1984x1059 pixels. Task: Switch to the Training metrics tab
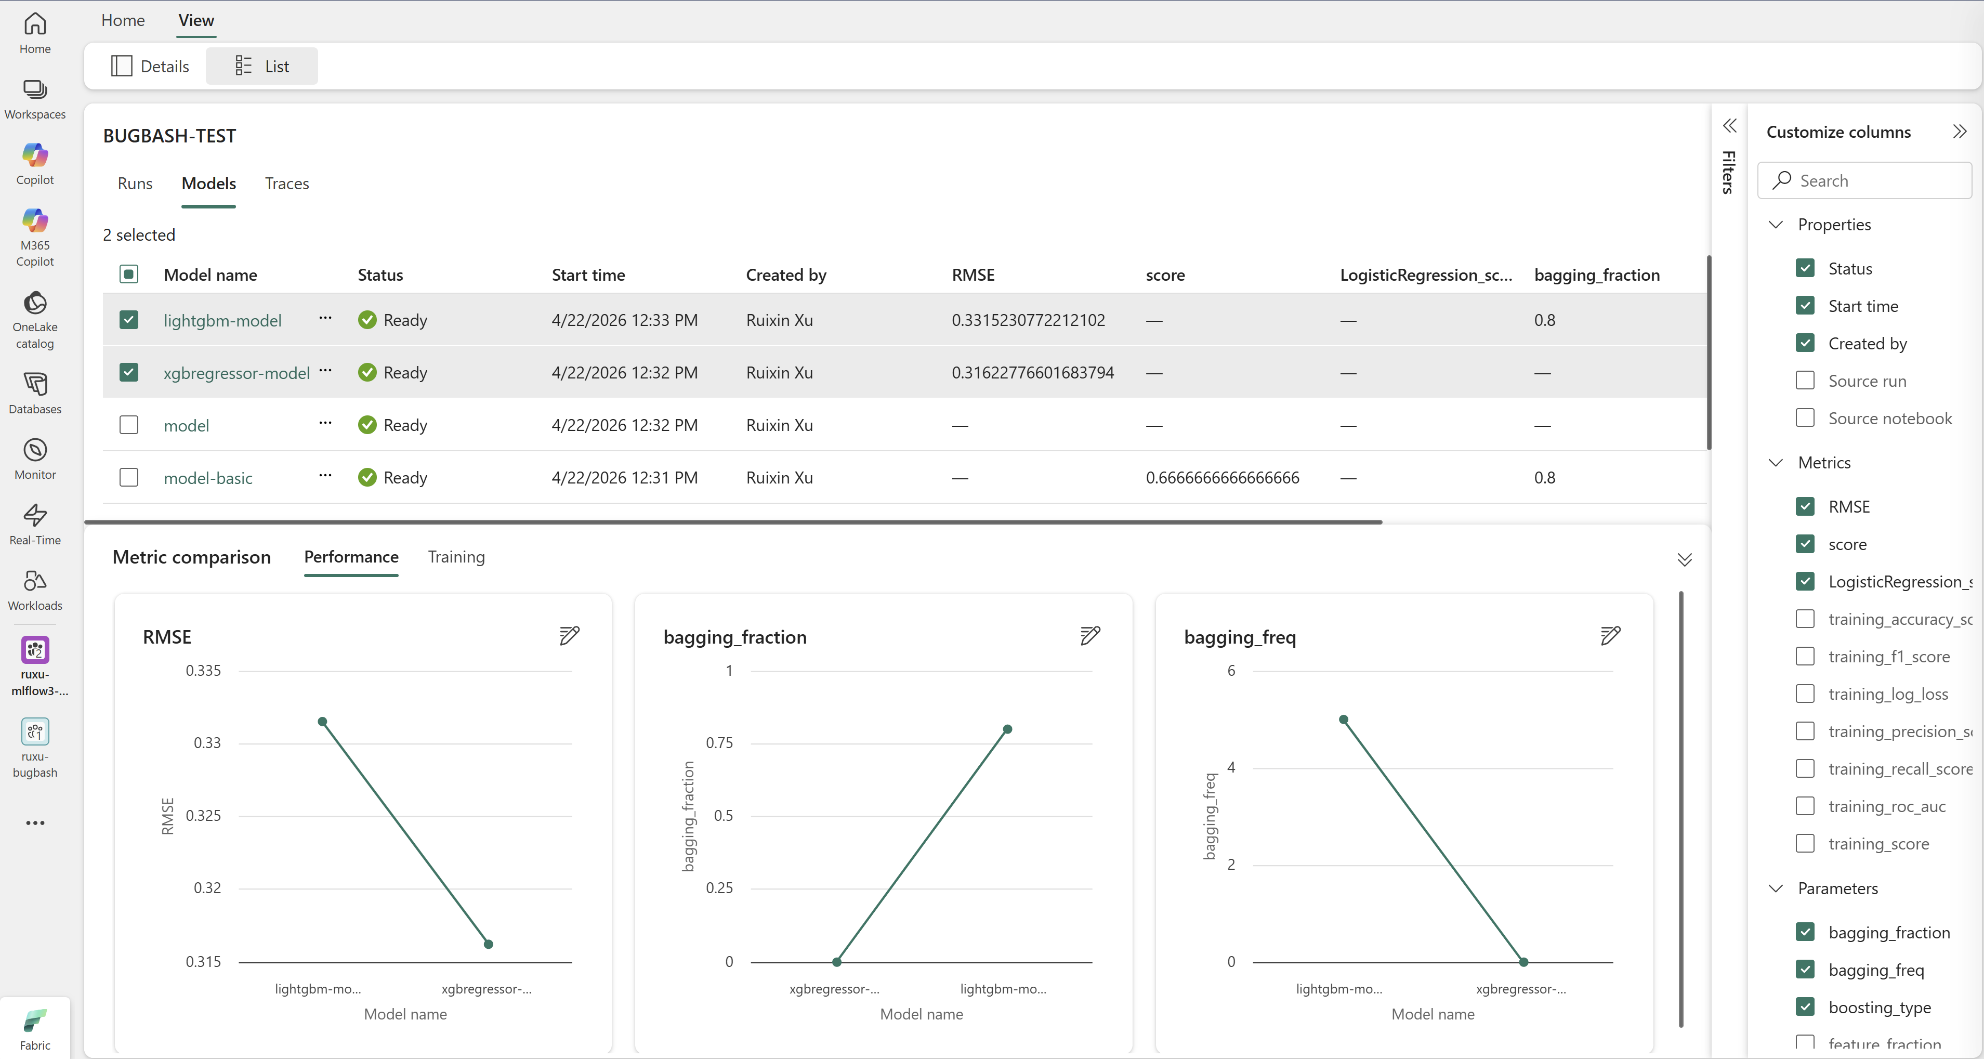point(456,557)
